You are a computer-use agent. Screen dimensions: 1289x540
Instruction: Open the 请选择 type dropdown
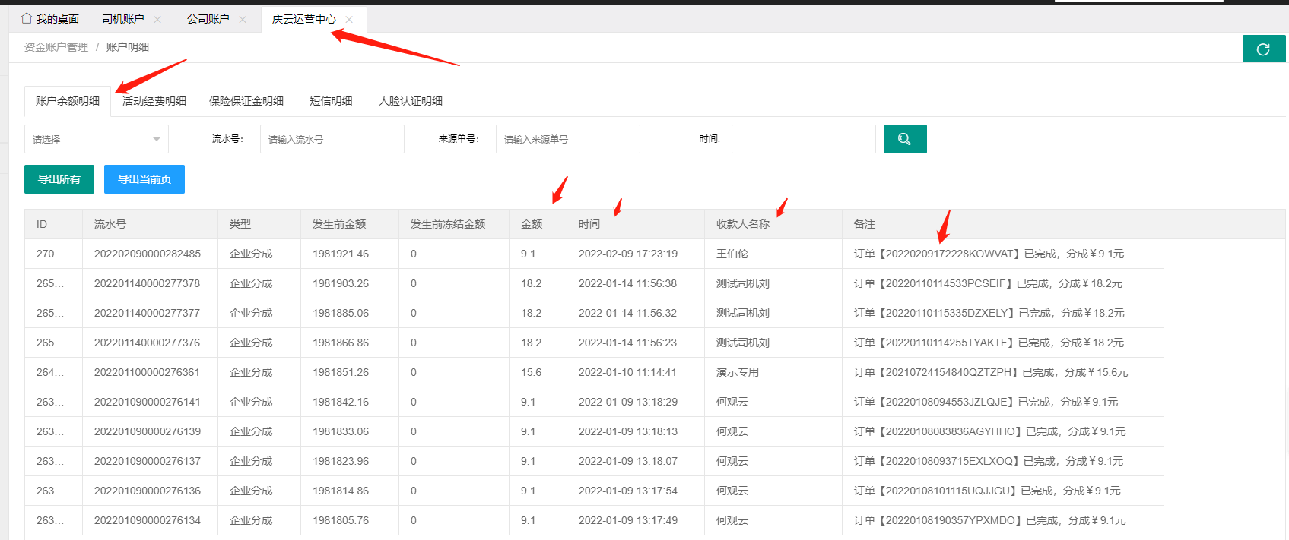click(x=97, y=139)
